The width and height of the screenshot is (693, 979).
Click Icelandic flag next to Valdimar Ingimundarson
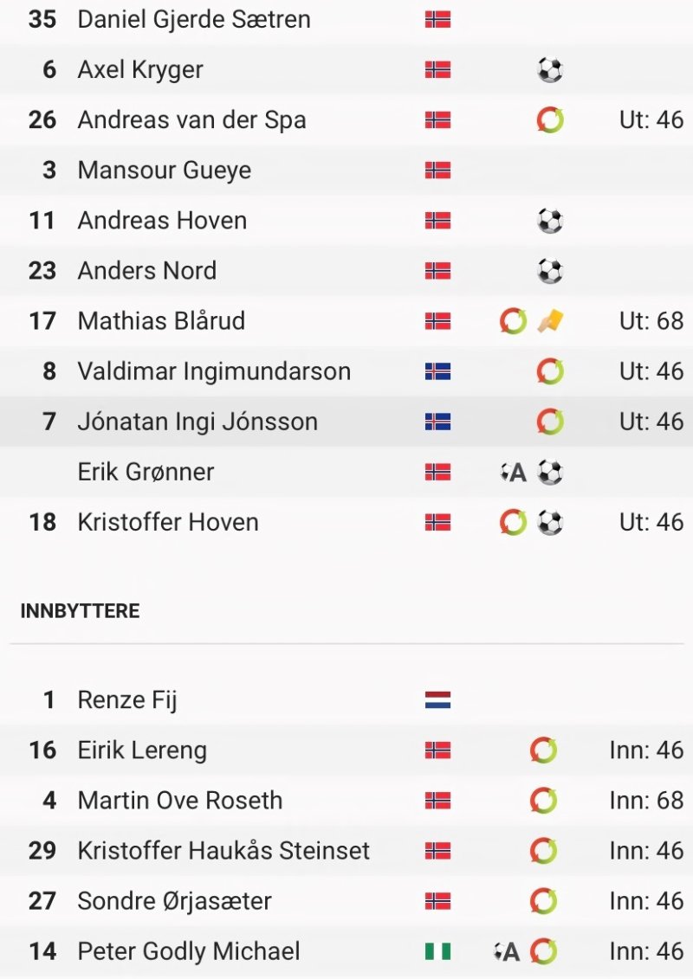click(x=437, y=371)
